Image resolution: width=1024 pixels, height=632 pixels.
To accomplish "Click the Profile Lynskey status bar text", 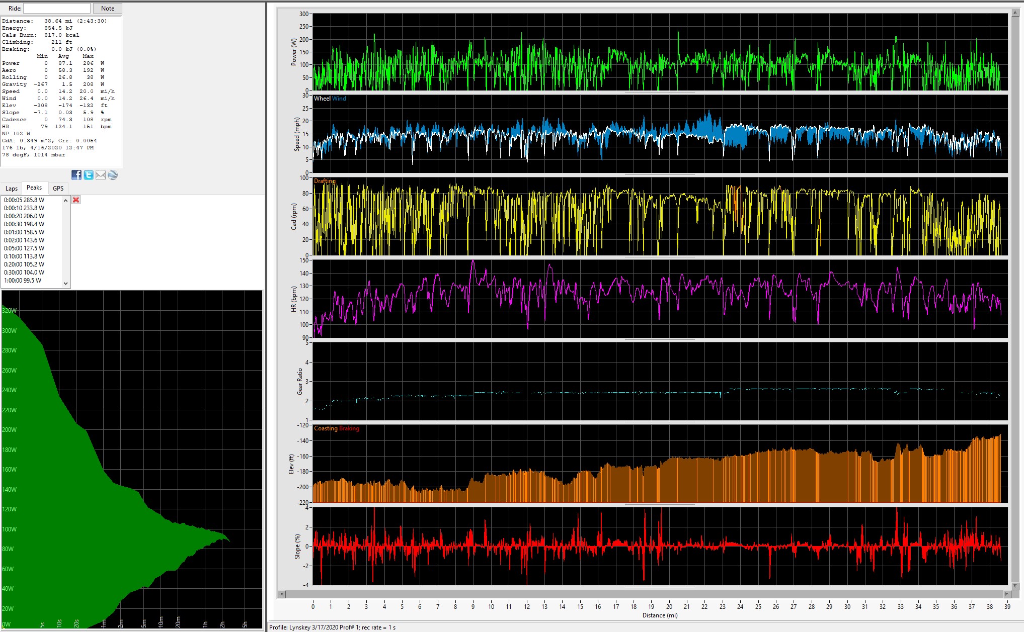I will click(x=332, y=627).
